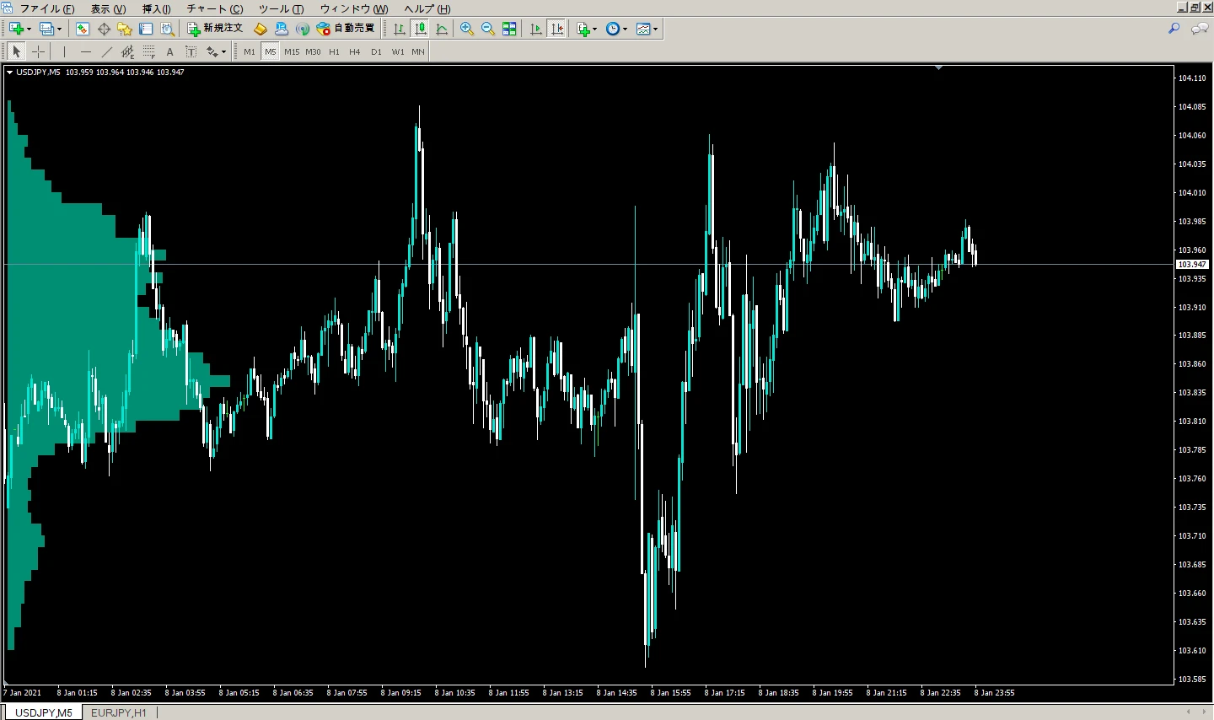This screenshot has height=720, width=1214.
Task: Switch timeframe to H4
Action: click(x=355, y=51)
